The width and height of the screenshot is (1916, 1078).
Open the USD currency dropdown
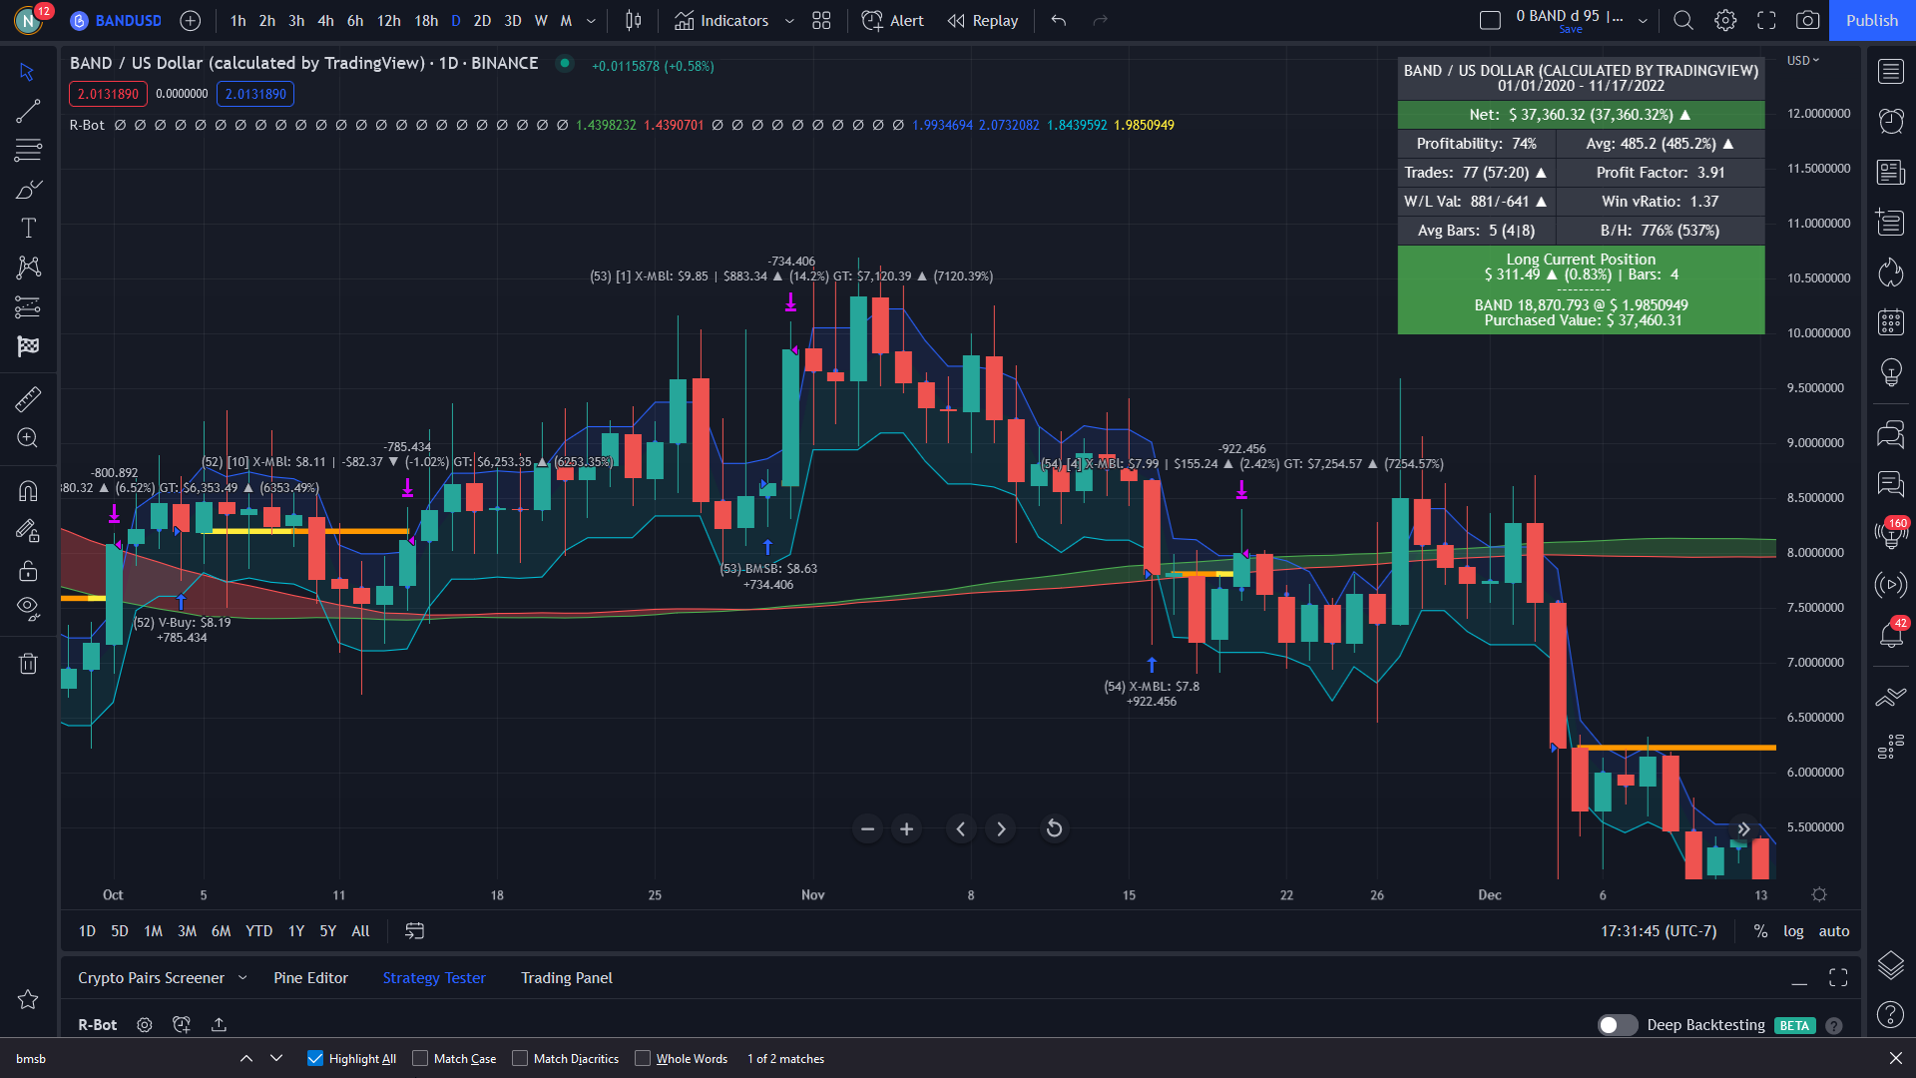click(1802, 61)
